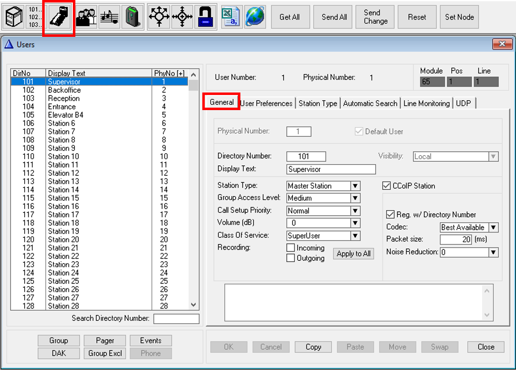Click the Pager button
This screenshot has width=516, height=370.
[x=105, y=341]
